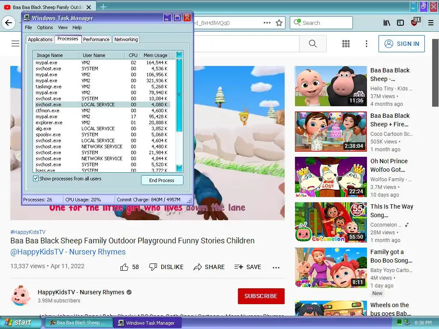Open the Family got a Boo Boo thumbnail
Screen dimensions: 439x329
click(x=331, y=268)
